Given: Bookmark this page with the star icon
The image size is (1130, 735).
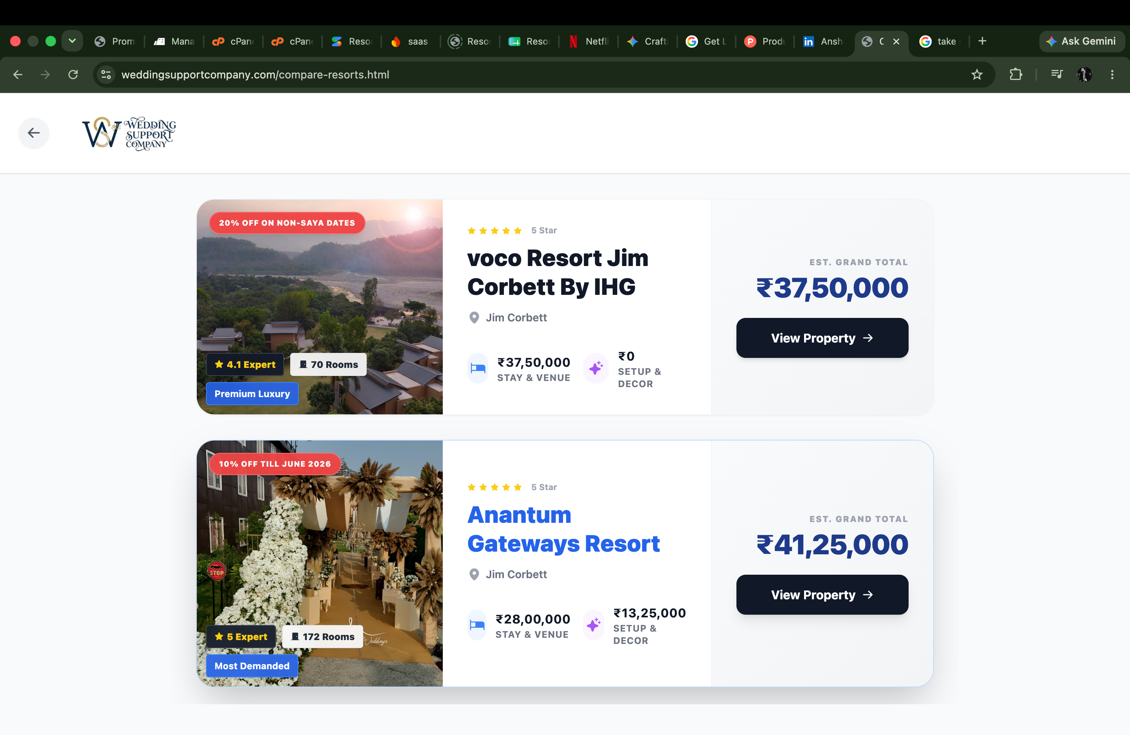Looking at the screenshot, I should click(977, 75).
